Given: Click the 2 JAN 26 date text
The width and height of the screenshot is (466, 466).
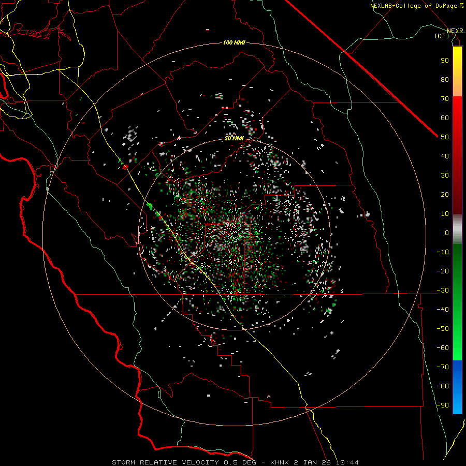Looking at the screenshot, I should tap(313, 462).
